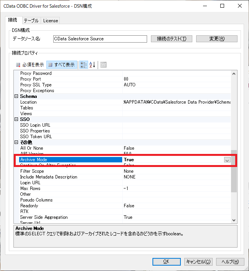Minimize the DSN構成 window
Image resolution: width=249 pixels, height=271 pixels.
point(205,6)
